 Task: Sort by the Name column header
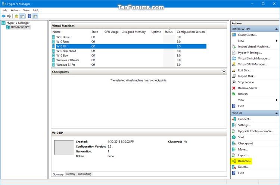pyautogui.click(x=71, y=32)
